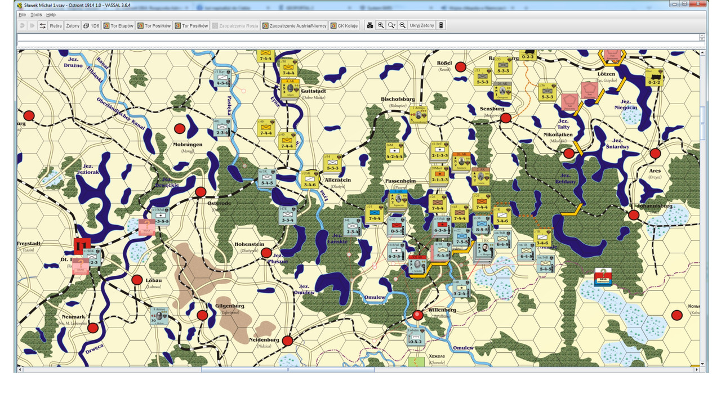Click the chat log scroll stepper arrows

(702, 38)
